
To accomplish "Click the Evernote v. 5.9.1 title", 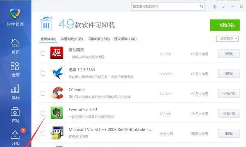I will tap(83, 110).
